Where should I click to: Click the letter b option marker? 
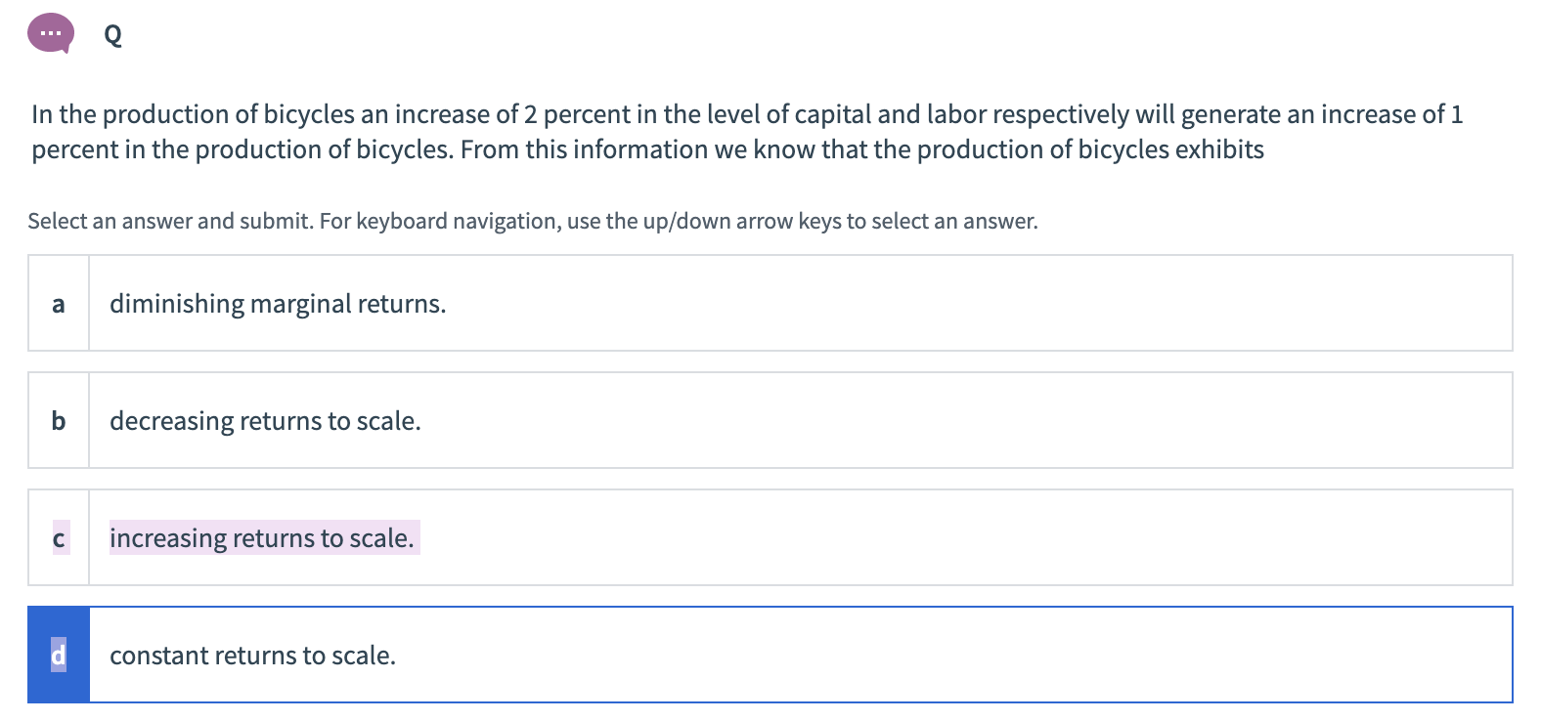[x=59, y=421]
